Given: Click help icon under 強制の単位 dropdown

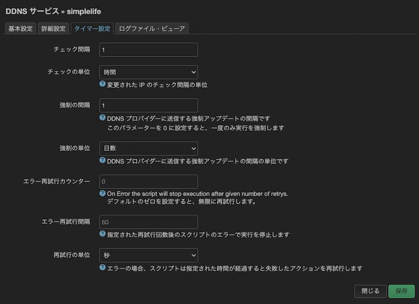Looking at the screenshot, I should (x=103, y=161).
